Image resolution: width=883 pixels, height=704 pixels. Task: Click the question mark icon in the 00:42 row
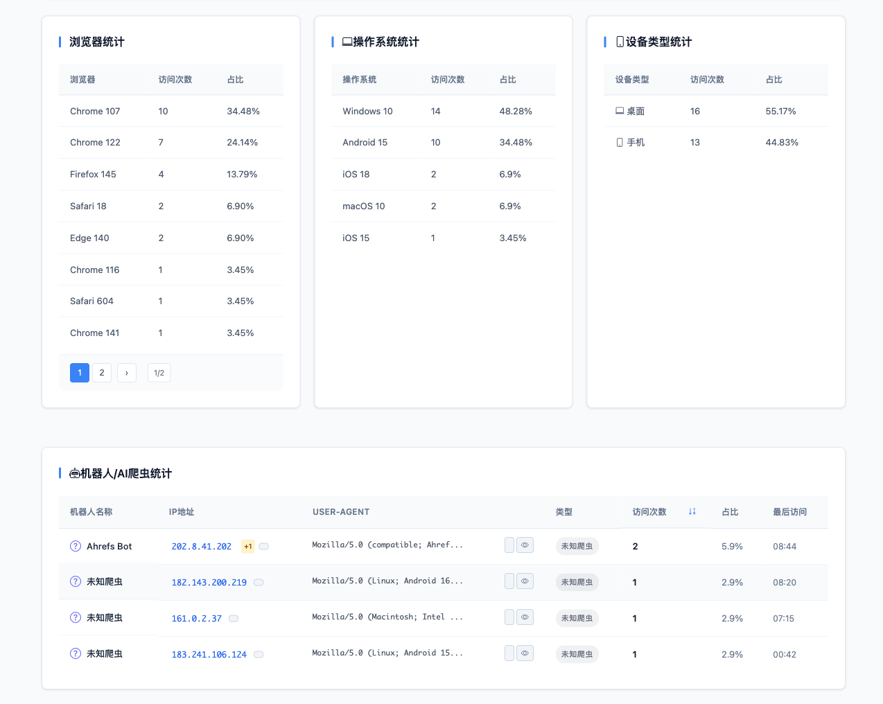tap(76, 653)
